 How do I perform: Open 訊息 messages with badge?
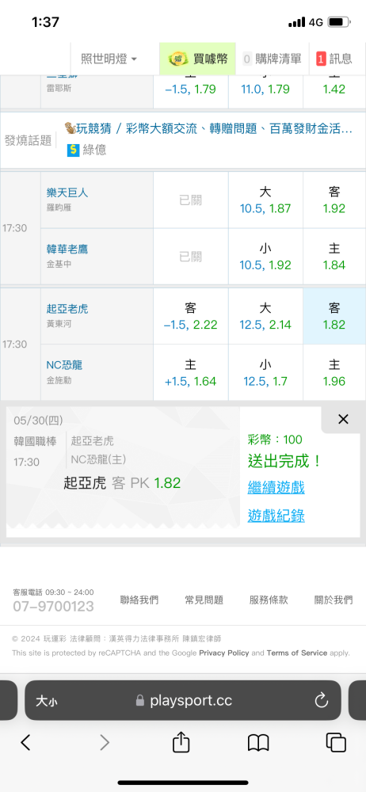(x=334, y=59)
